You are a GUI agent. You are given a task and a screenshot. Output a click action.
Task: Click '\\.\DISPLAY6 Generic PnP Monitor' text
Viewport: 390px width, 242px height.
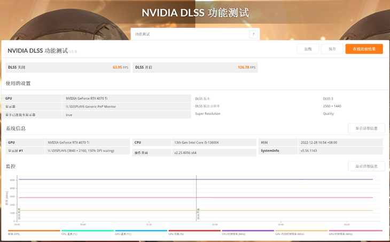(91, 106)
